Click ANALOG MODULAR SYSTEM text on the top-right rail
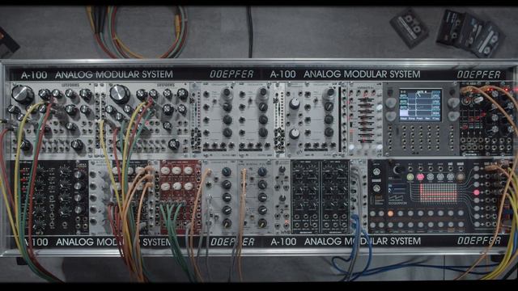The image size is (518, 291). point(362,74)
